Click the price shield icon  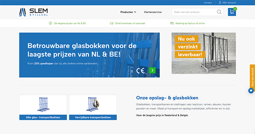pos(50,23)
